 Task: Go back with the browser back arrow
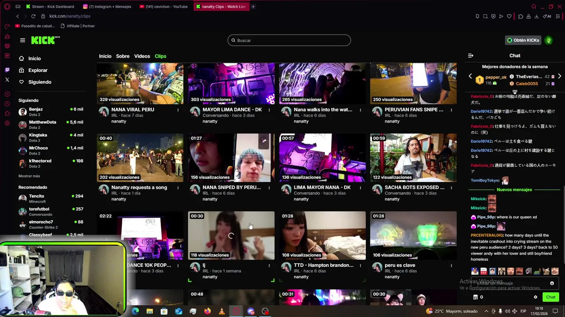click(18, 16)
